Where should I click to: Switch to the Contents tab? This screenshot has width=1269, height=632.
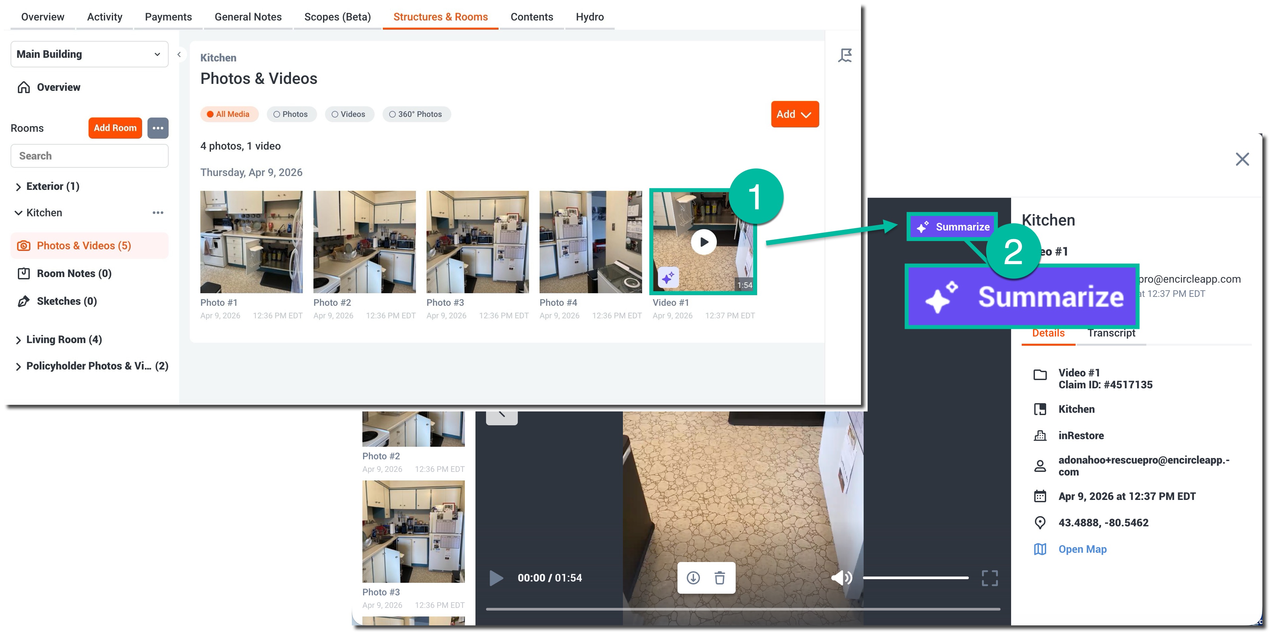pyautogui.click(x=532, y=17)
